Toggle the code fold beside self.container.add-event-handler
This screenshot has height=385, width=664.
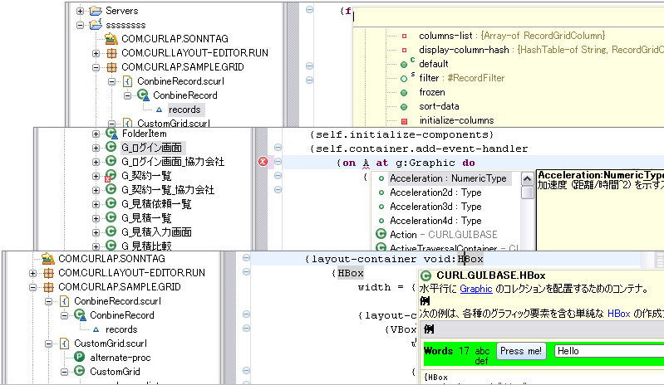pyautogui.click(x=278, y=148)
